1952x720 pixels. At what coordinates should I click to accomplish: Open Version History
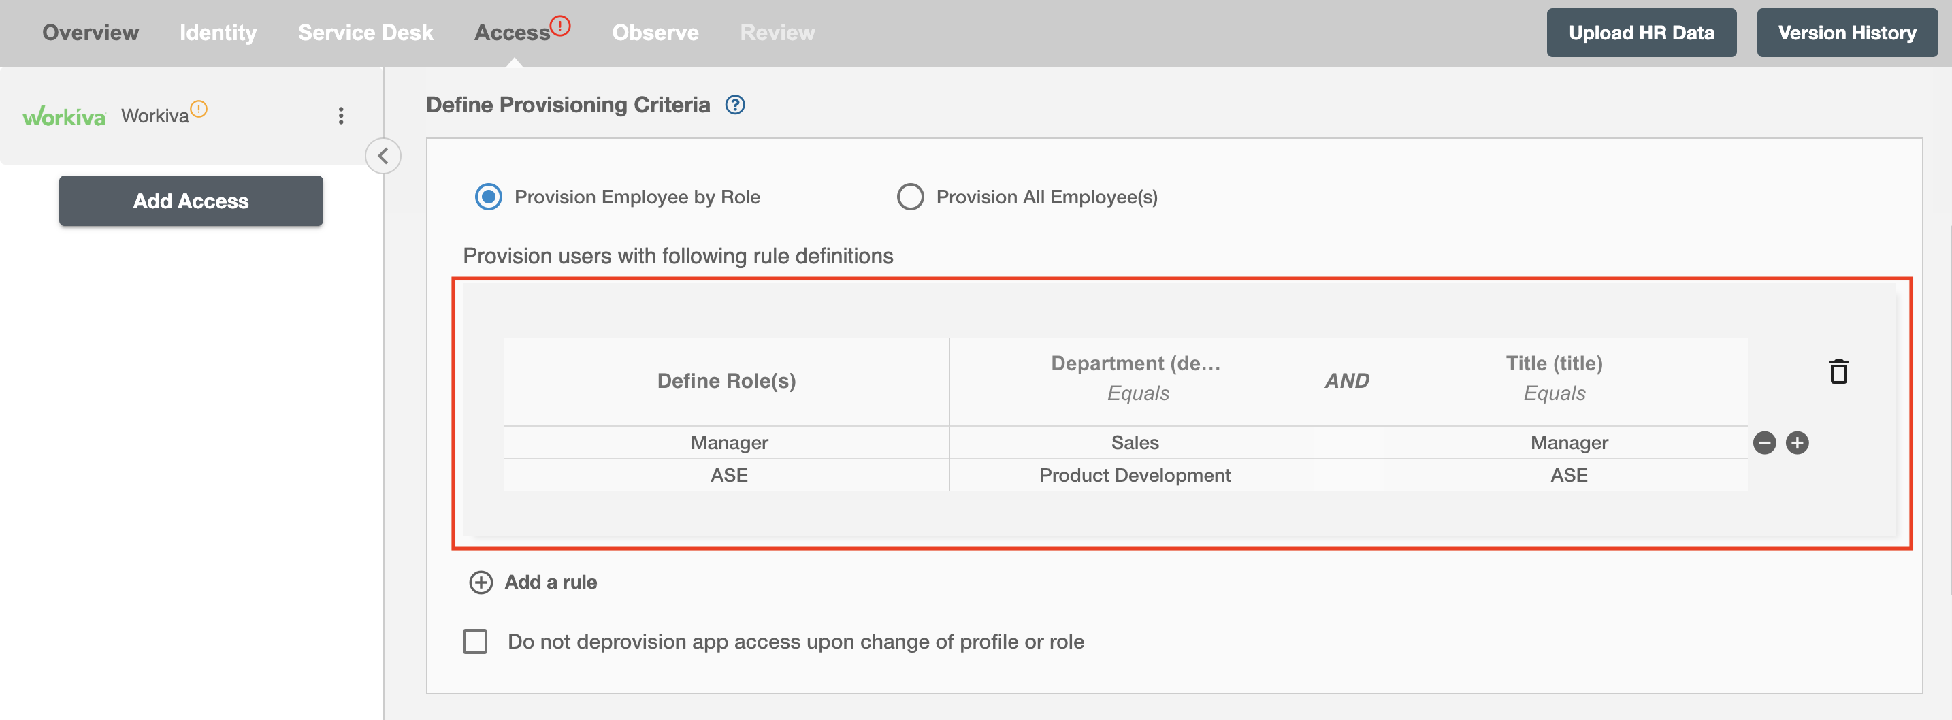coord(1847,33)
